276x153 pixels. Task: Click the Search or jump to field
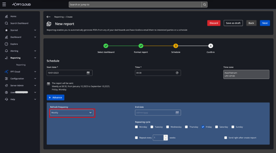tap(135, 5)
